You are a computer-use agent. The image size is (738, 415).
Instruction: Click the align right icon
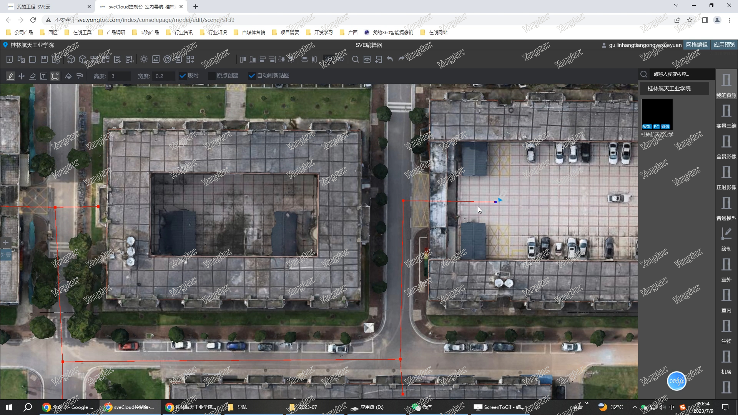272,59
